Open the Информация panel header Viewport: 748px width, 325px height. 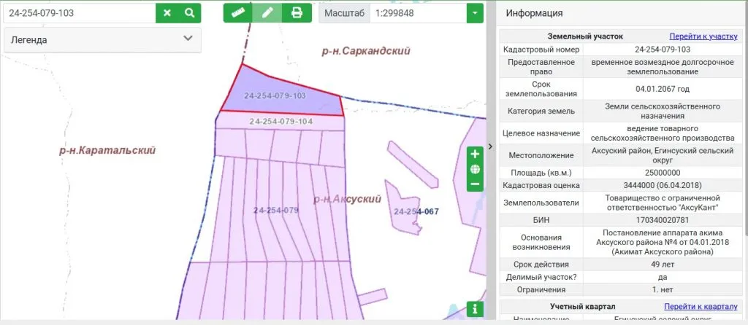click(535, 13)
